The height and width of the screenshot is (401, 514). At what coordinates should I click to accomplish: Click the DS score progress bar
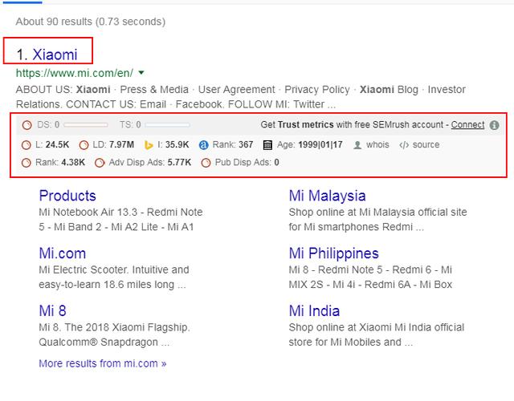[x=86, y=125]
